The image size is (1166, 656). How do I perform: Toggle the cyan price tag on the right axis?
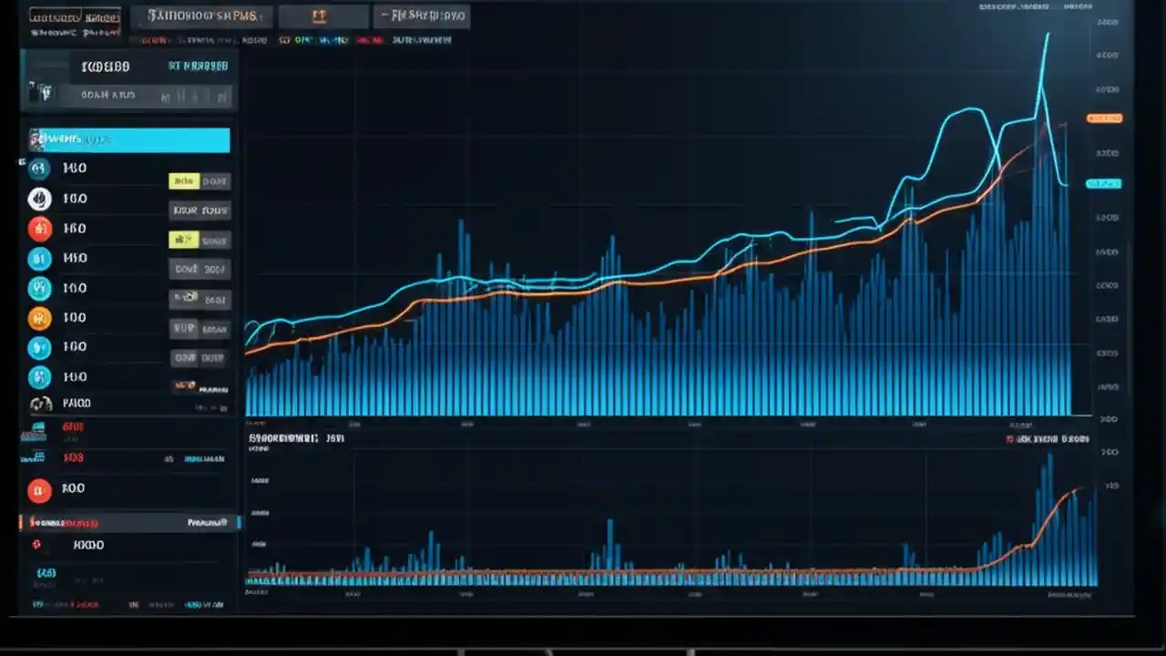pyautogui.click(x=1104, y=183)
